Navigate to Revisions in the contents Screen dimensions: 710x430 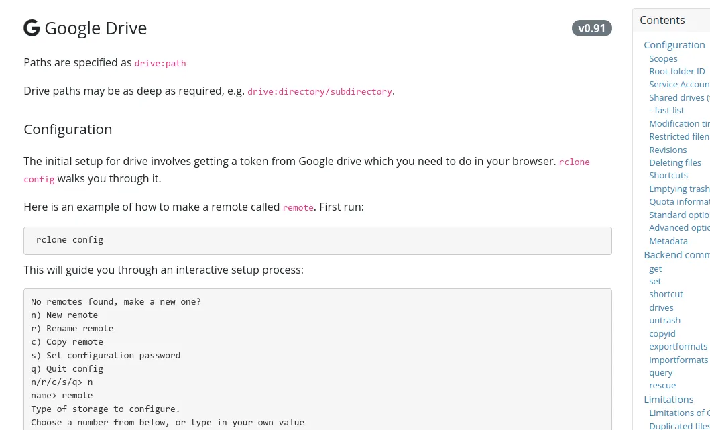[x=667, y=150]
